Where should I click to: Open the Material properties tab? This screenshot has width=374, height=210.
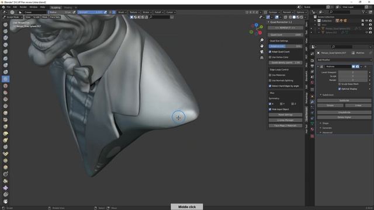click(312, 129)
